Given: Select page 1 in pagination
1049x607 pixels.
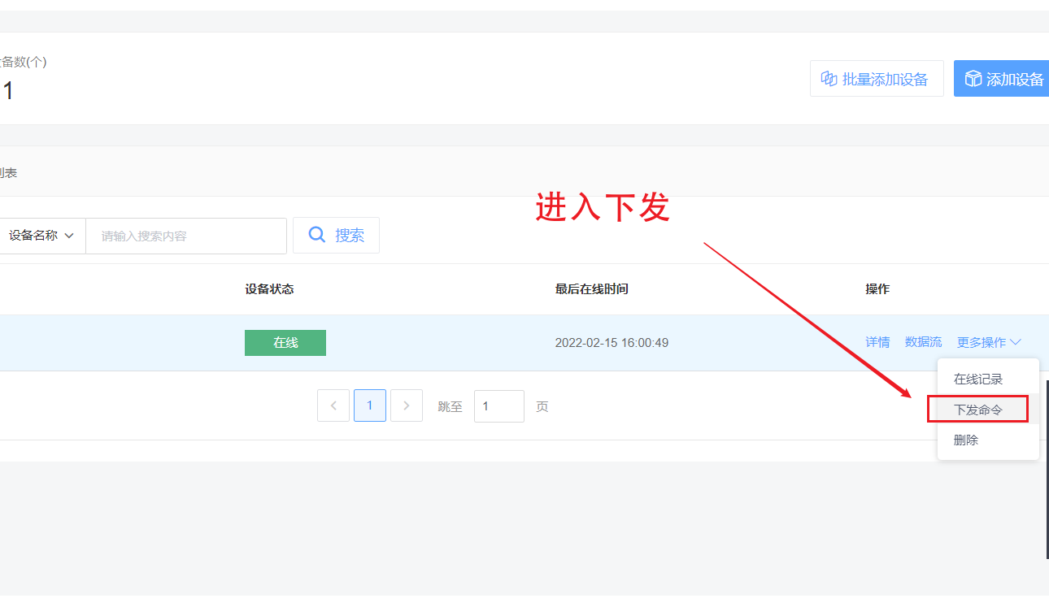Looking at the screenshot, I should [370, 405].
